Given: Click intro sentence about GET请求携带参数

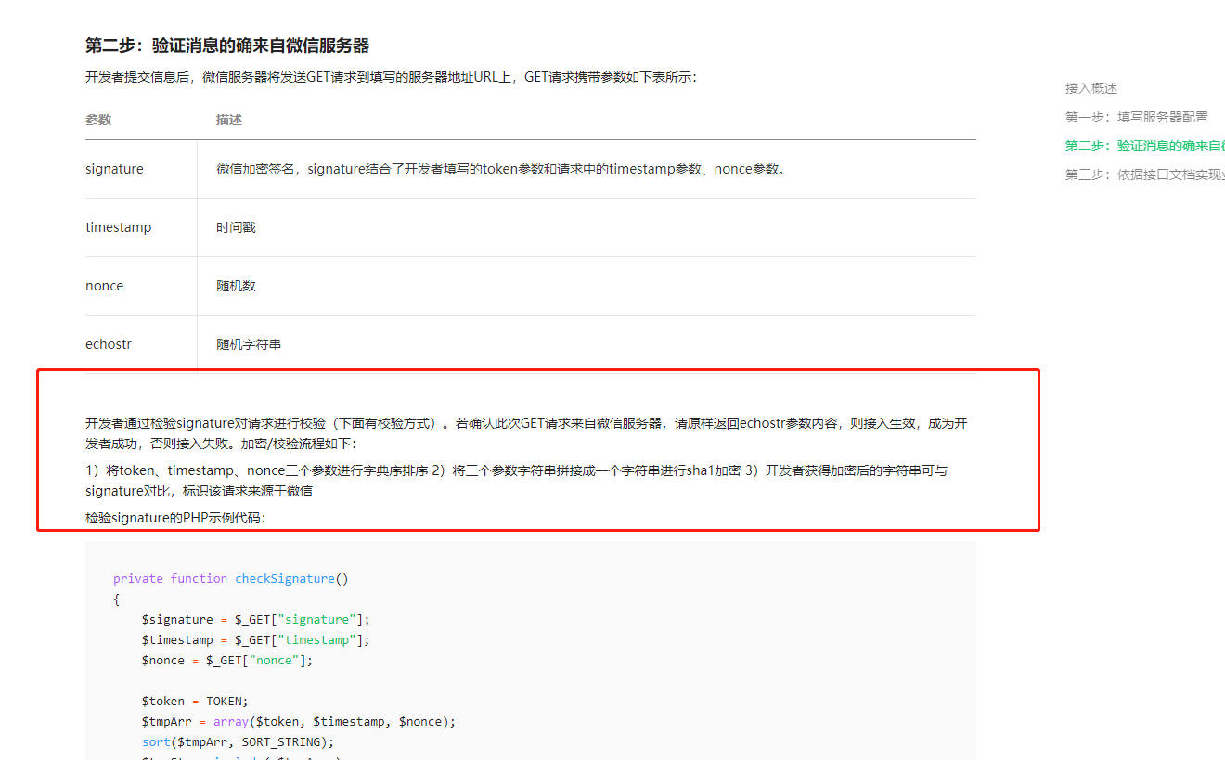Looking at the screenshot, I should tap(391, 78).
